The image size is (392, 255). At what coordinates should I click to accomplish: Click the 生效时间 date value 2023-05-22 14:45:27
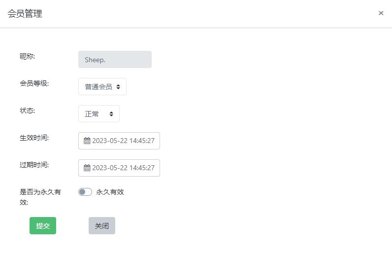click(123, 141)
